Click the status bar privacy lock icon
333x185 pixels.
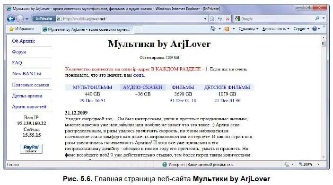287,164
